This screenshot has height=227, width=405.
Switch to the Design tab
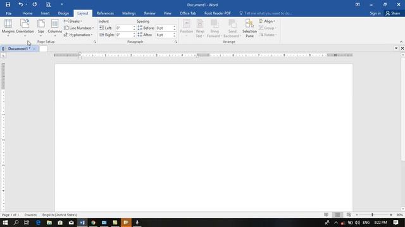(63, 13)
